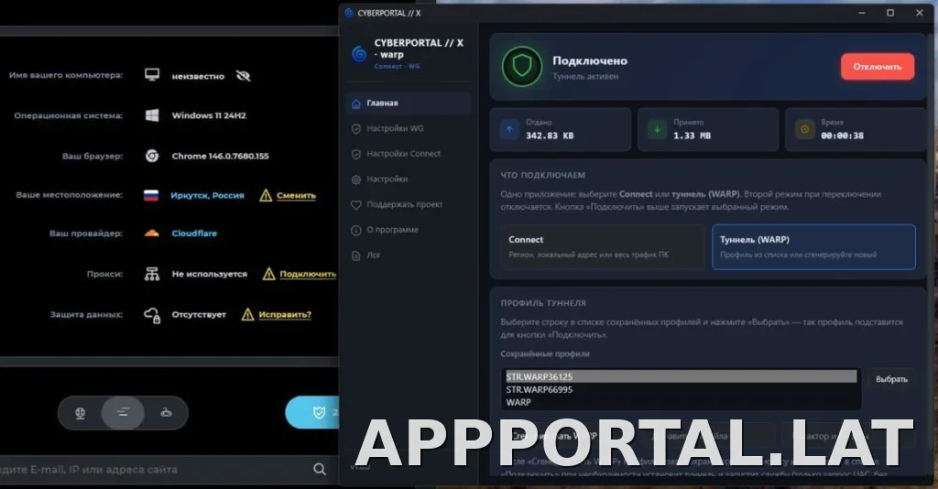Click the Иркутск, Россия location link
938x489 pixels.
(207, 195)
